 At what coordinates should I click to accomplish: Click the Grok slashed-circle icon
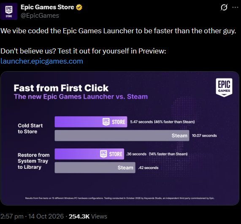(224, 7)
